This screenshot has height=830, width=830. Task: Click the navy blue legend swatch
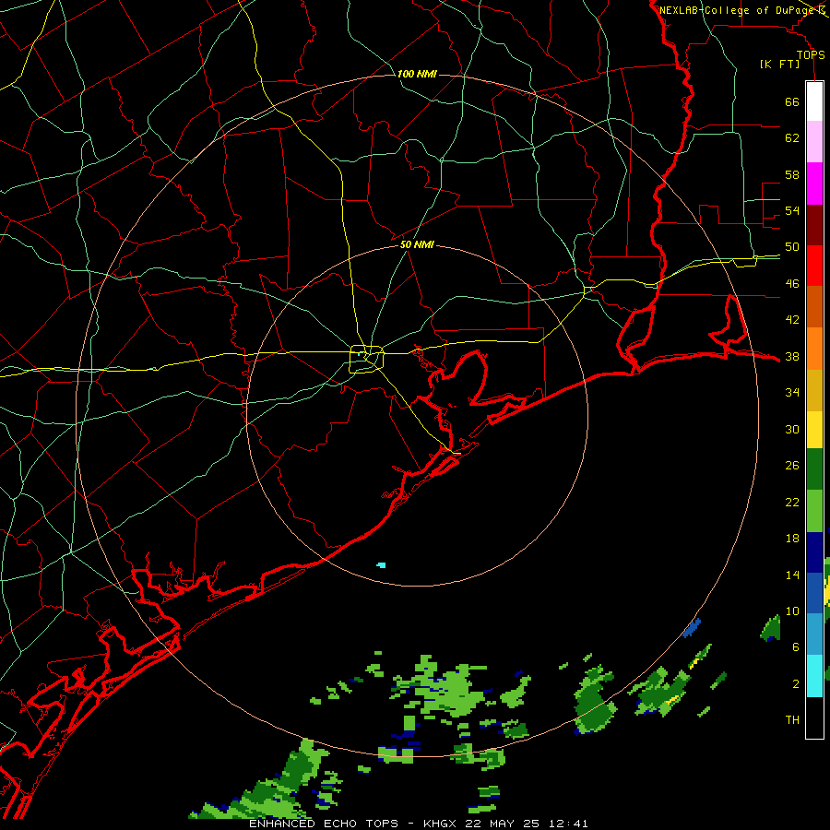814,552
